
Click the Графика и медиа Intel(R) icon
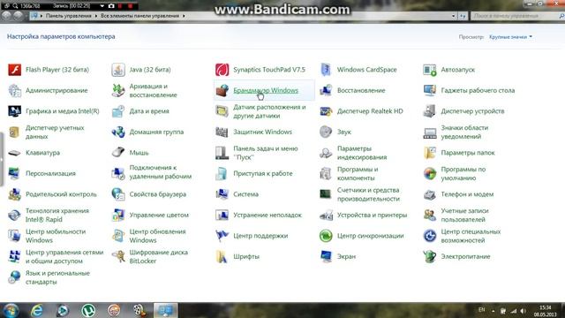[15, 111]
